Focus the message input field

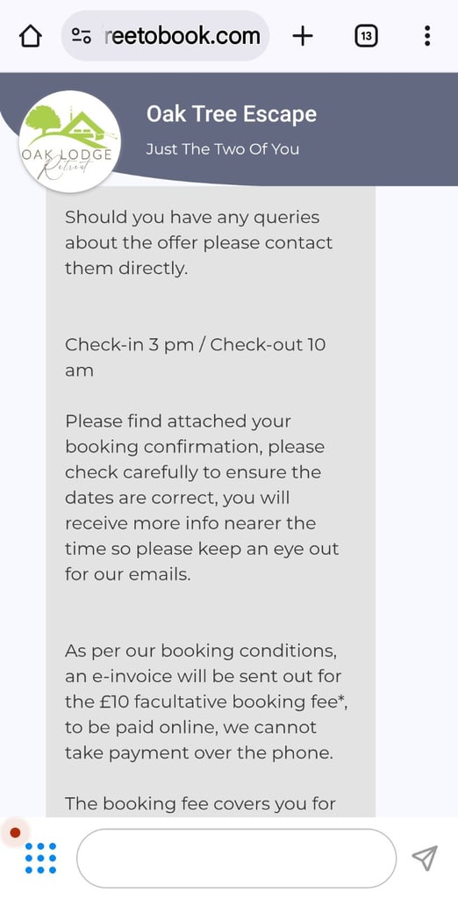coord(236,858)
